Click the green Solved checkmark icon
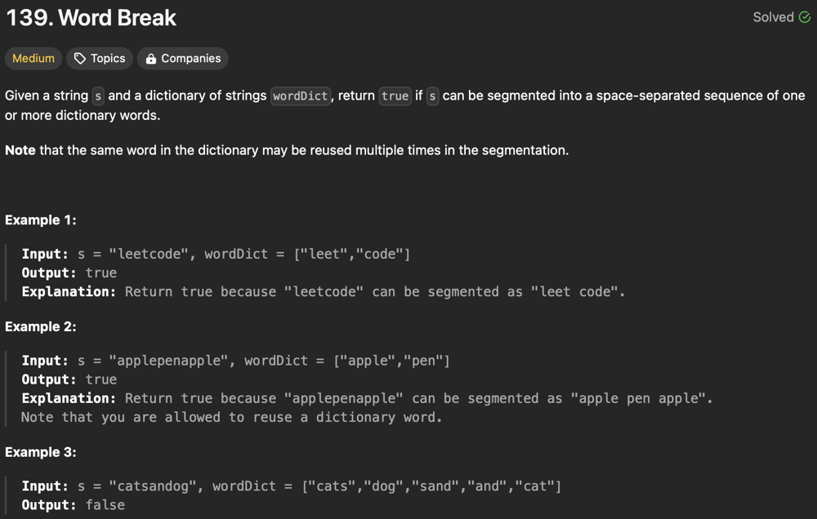The height and width of the screenshot is (519, 817). [x=805, y=17]
